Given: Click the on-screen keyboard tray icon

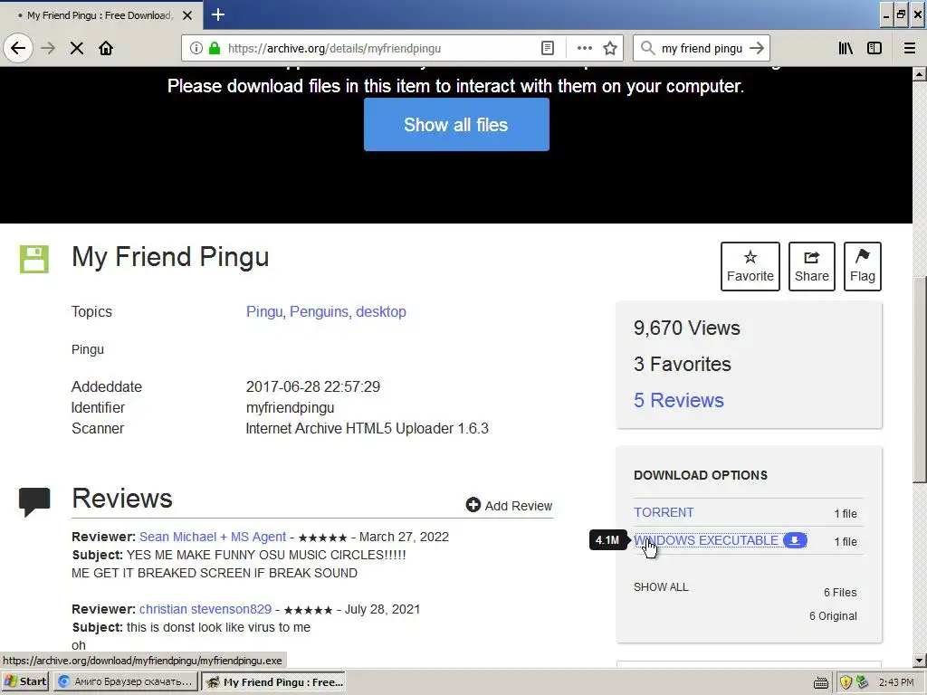Looking at the screenshot, I should [820, 682].
